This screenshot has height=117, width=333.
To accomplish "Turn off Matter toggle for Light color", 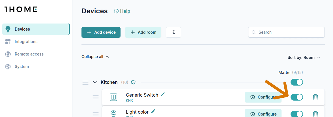I will coord(297,114).
